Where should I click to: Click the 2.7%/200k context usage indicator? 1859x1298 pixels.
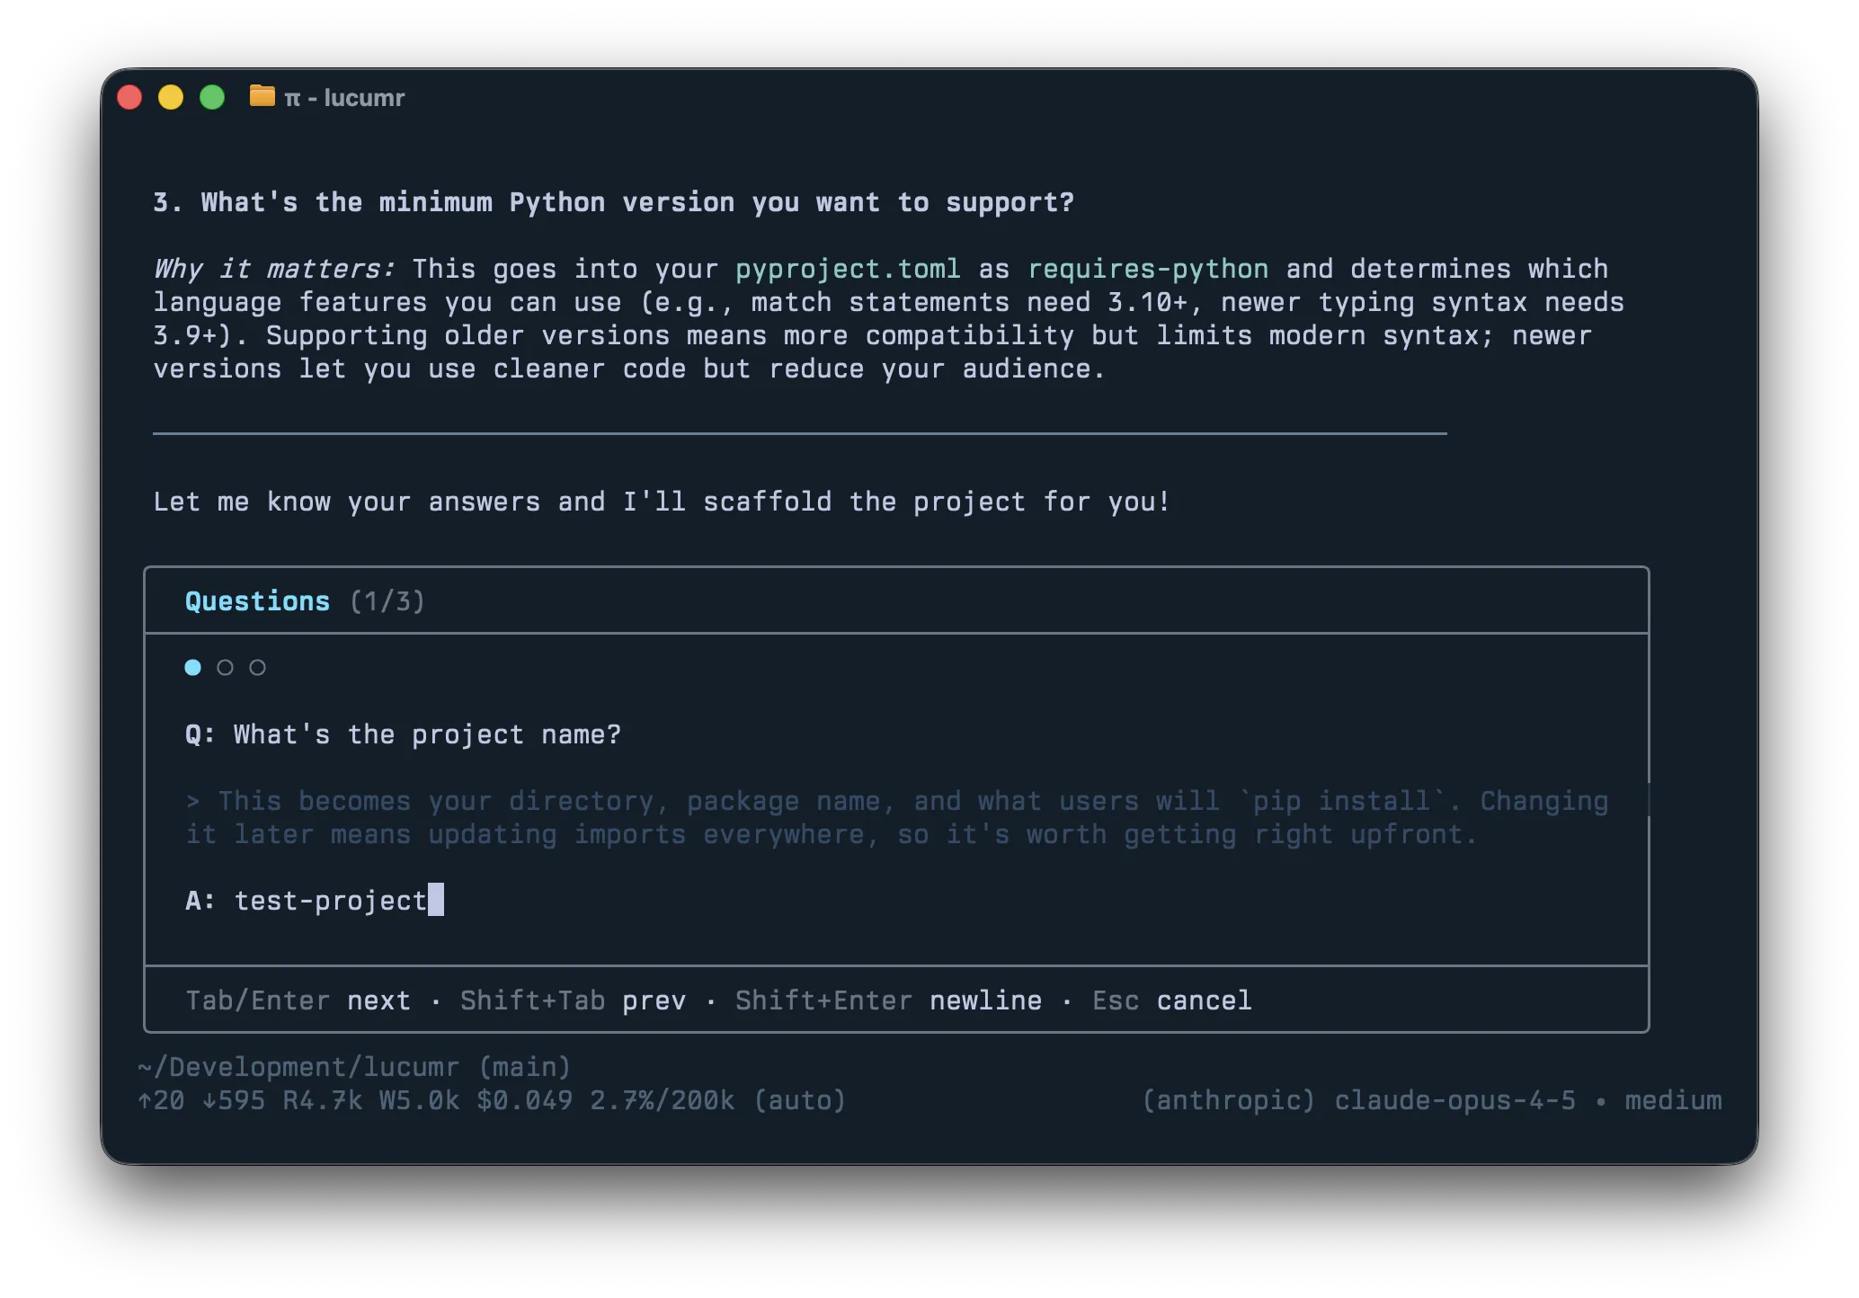click(x=661, y=1100)
